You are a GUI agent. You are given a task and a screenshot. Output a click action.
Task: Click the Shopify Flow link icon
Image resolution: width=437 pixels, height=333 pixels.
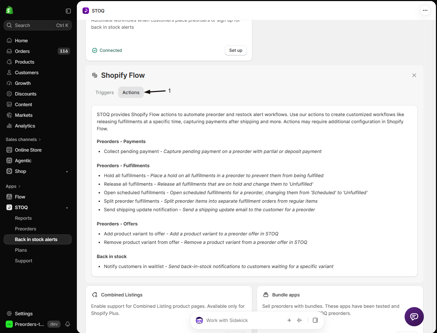[95, 75]
